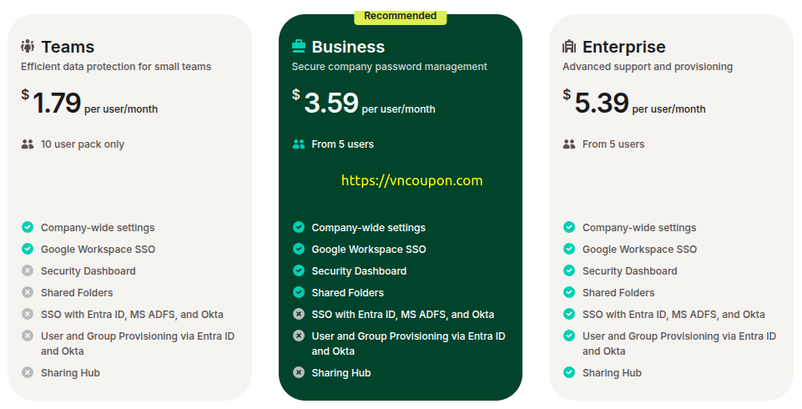Click the vncoupon.com URL text
Viewport: 802px width, 409px height.
[x=411, y=180]
